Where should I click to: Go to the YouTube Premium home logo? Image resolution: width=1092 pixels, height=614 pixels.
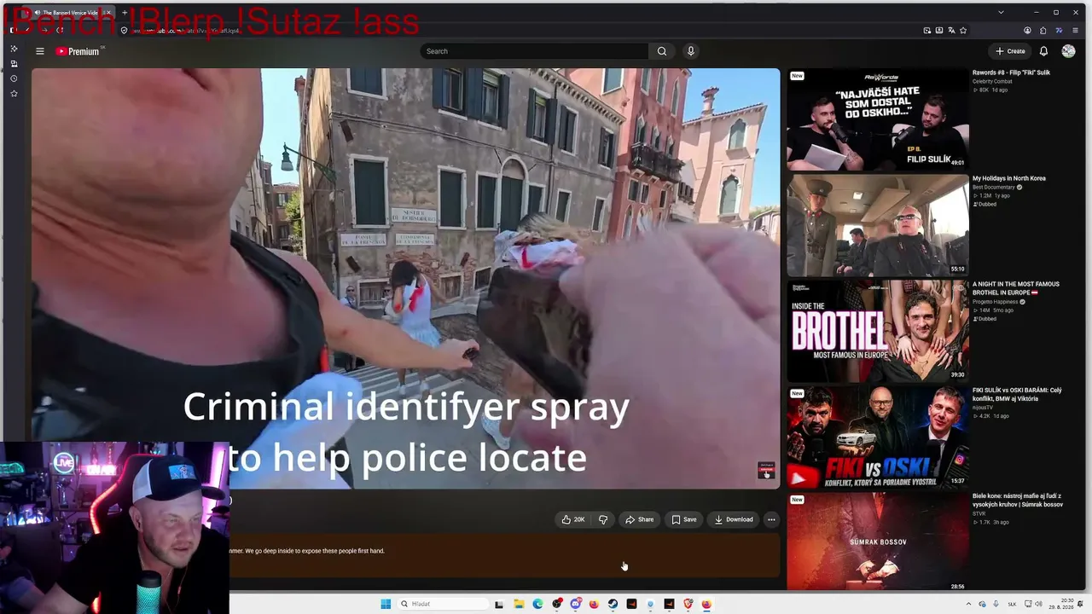pos(78,51)
